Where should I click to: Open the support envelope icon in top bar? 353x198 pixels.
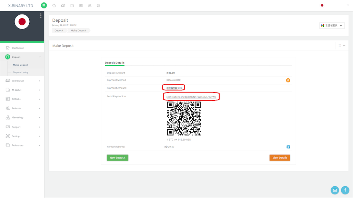[99, 5]
